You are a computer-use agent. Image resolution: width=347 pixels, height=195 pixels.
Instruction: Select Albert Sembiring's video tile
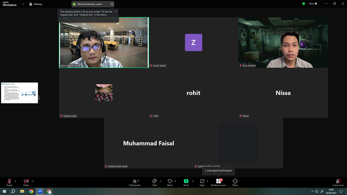(104, 42)
